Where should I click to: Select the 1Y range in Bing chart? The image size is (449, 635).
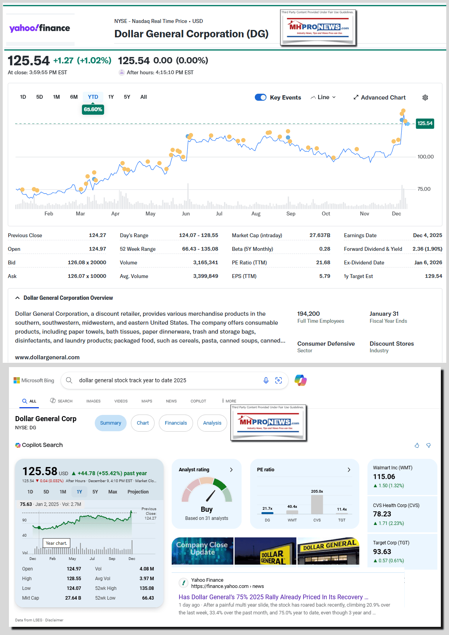79,492
